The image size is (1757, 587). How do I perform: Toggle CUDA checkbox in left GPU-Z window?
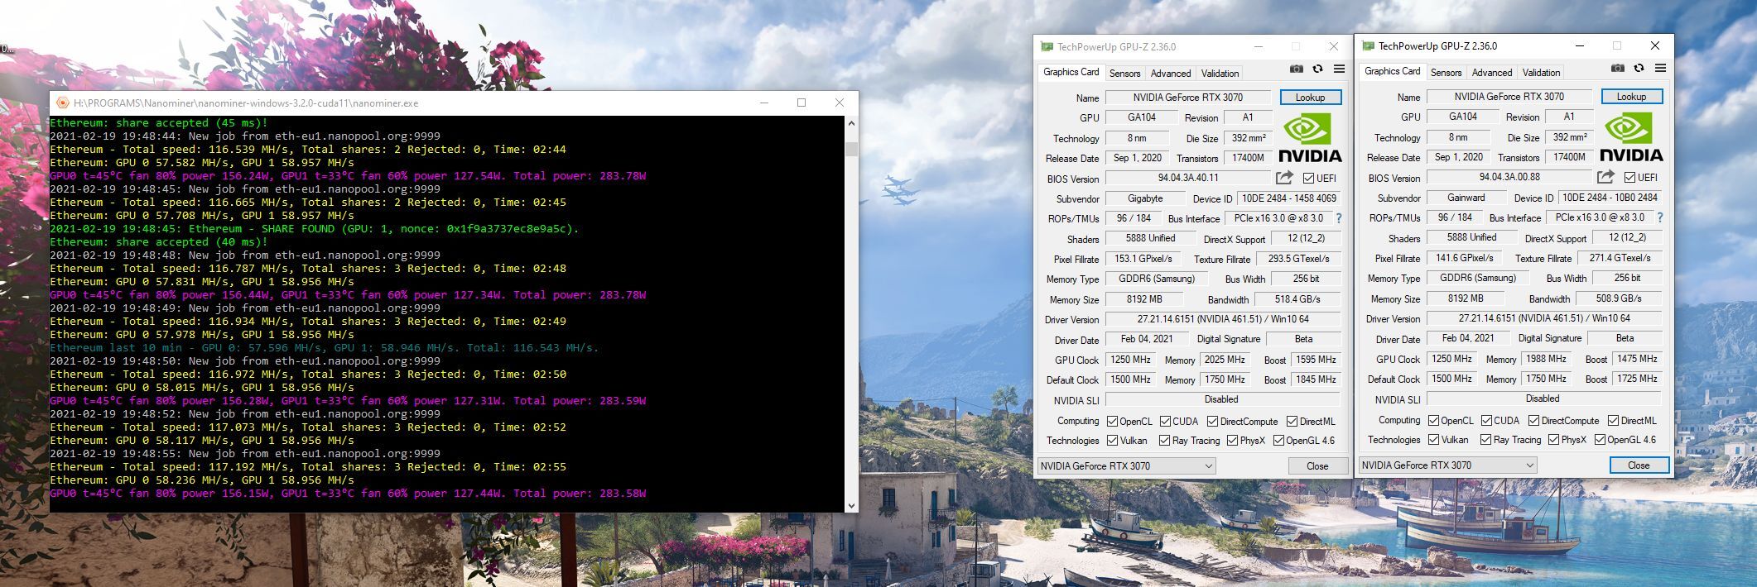pos(1165,422)
